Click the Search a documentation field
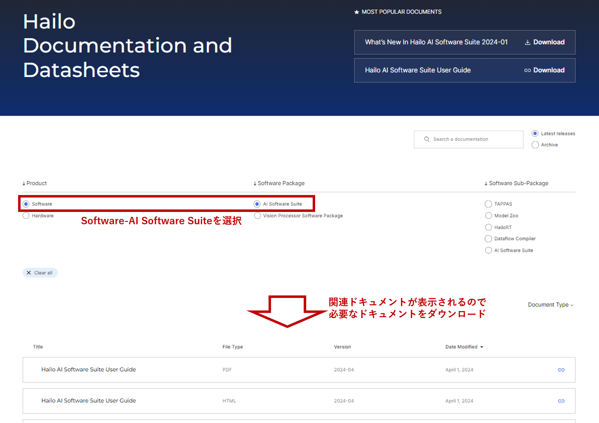 point(473,139)
